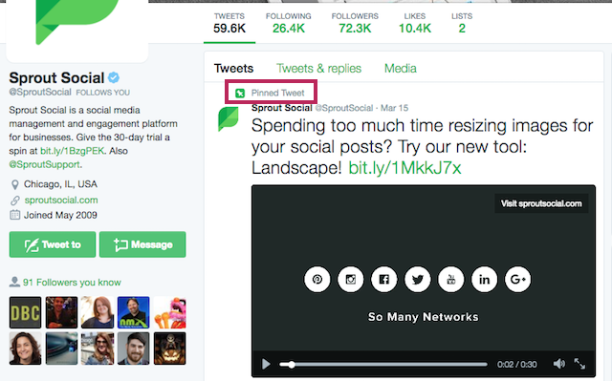This screenshot has height=381, width=612.
Task: Open the turntable follower avatar
Action: [x=61, y=349]
